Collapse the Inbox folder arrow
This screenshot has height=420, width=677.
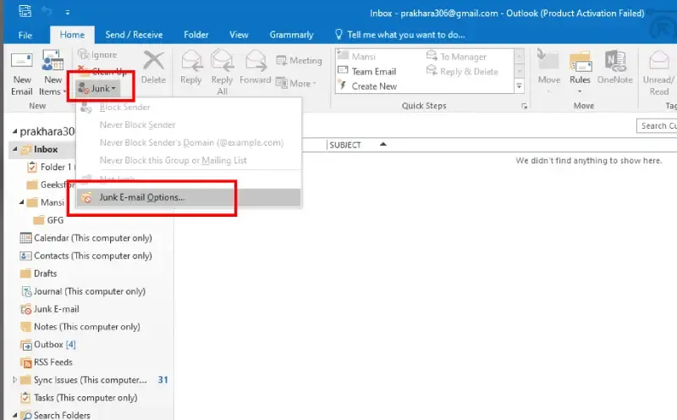coord(14,149)
